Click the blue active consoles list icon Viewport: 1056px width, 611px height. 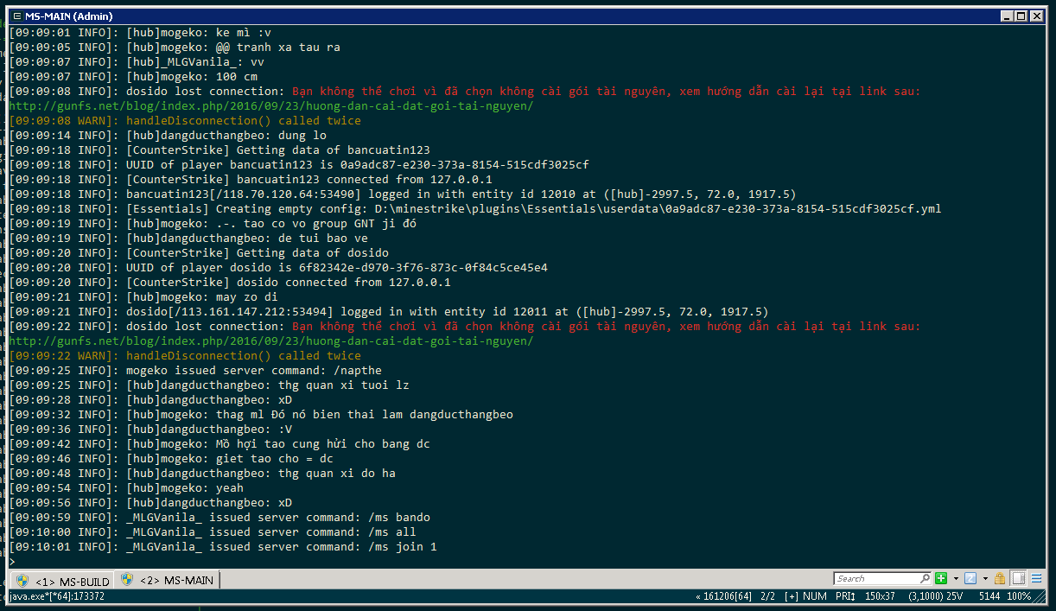click(x=970, y=578)
